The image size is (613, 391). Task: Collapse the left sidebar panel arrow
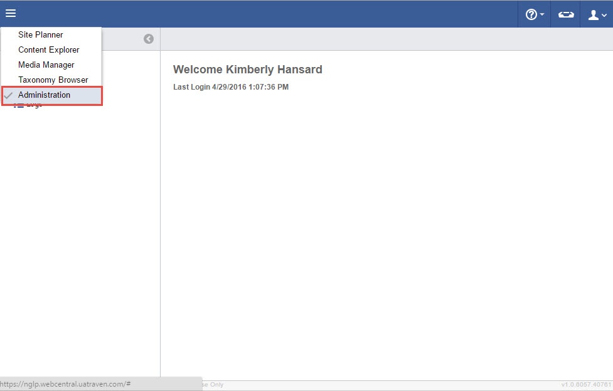pyautogui.click(x=149, y=39)
